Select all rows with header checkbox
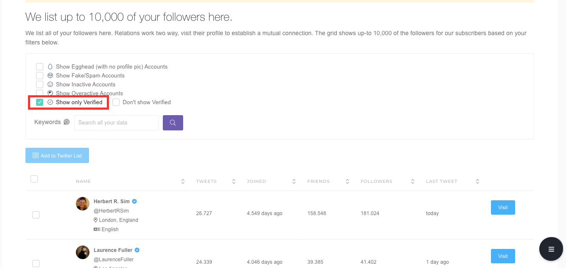Screen dimensions: 566x268 (x=34, y=179)
